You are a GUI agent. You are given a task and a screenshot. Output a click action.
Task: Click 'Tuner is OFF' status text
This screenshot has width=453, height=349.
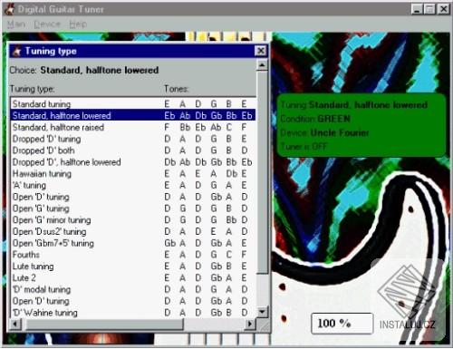coord(304,147)
